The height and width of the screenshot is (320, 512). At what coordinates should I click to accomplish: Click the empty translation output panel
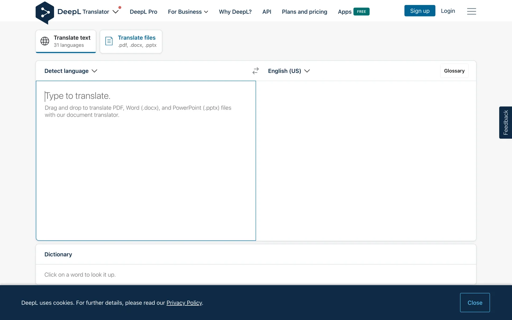click(366, 161)
